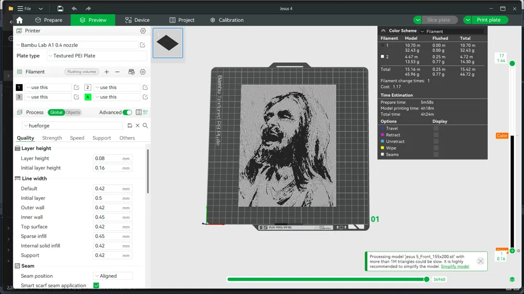The width and height of the screenshot is (524, 294).
Task: Click the vertical layer slider top handle
Action: coord(512,63)
